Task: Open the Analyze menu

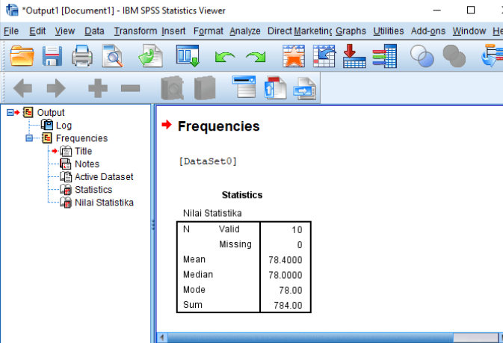Action: [x=244, y=31]
